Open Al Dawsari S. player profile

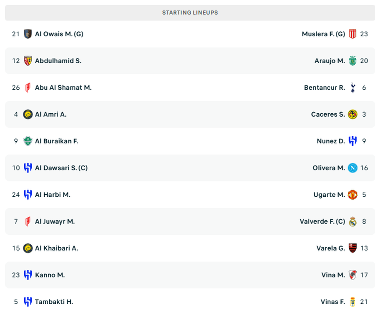(61, 168)
